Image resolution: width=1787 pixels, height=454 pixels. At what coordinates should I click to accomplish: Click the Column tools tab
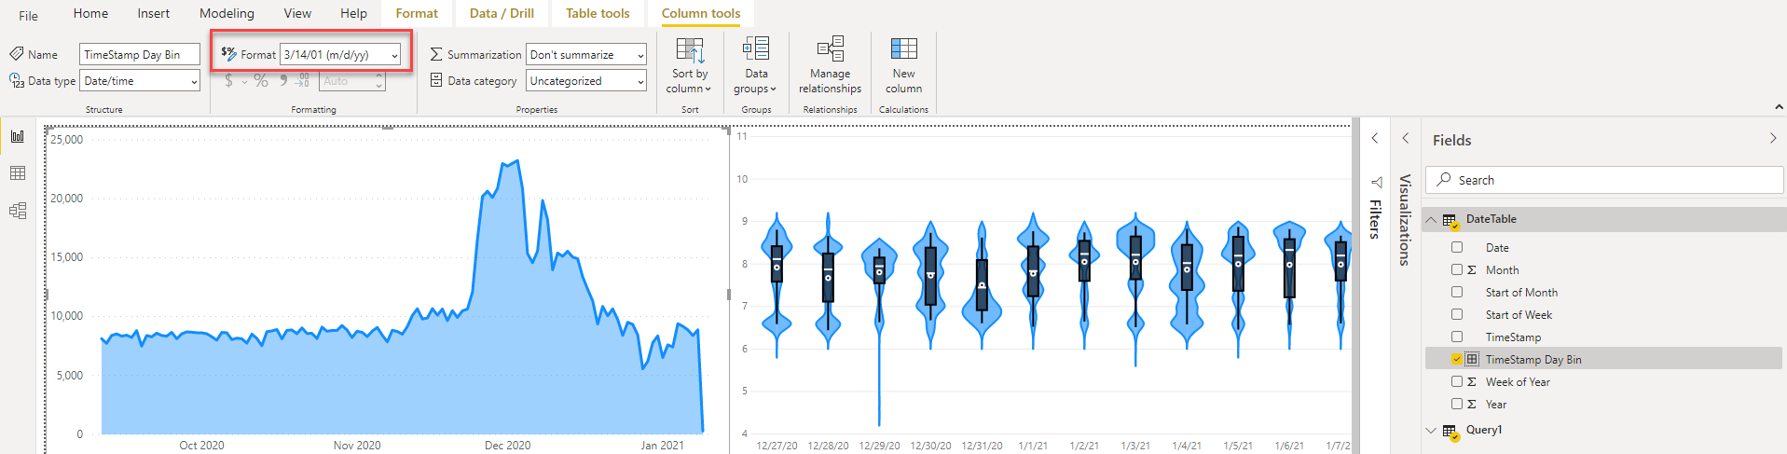[701, 13]
